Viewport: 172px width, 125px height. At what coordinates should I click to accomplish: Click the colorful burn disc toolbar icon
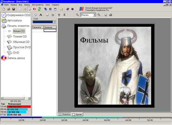click(x=34, y=9)
